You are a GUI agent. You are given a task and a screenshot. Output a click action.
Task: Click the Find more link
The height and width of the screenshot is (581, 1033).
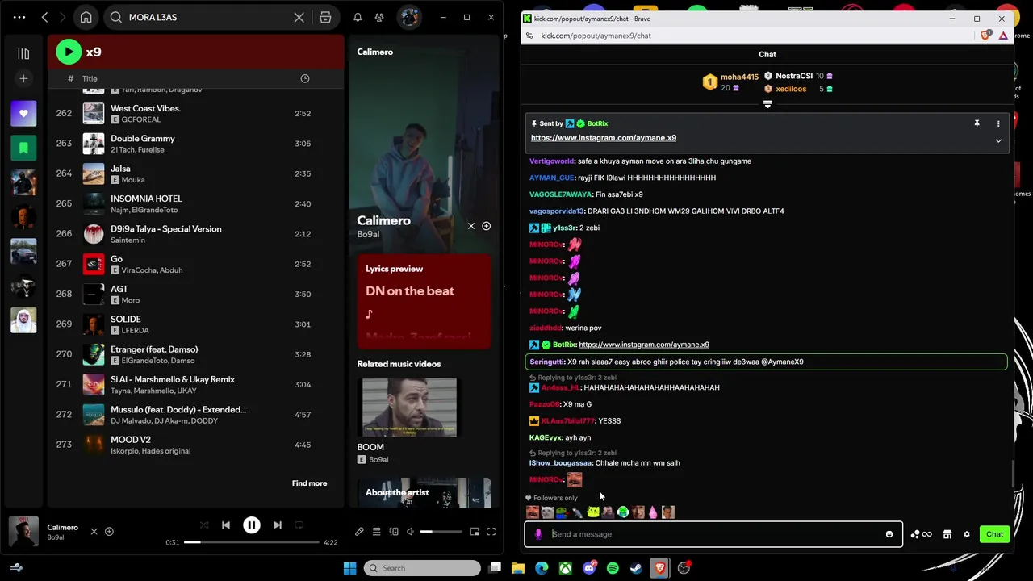click(309, 483)
